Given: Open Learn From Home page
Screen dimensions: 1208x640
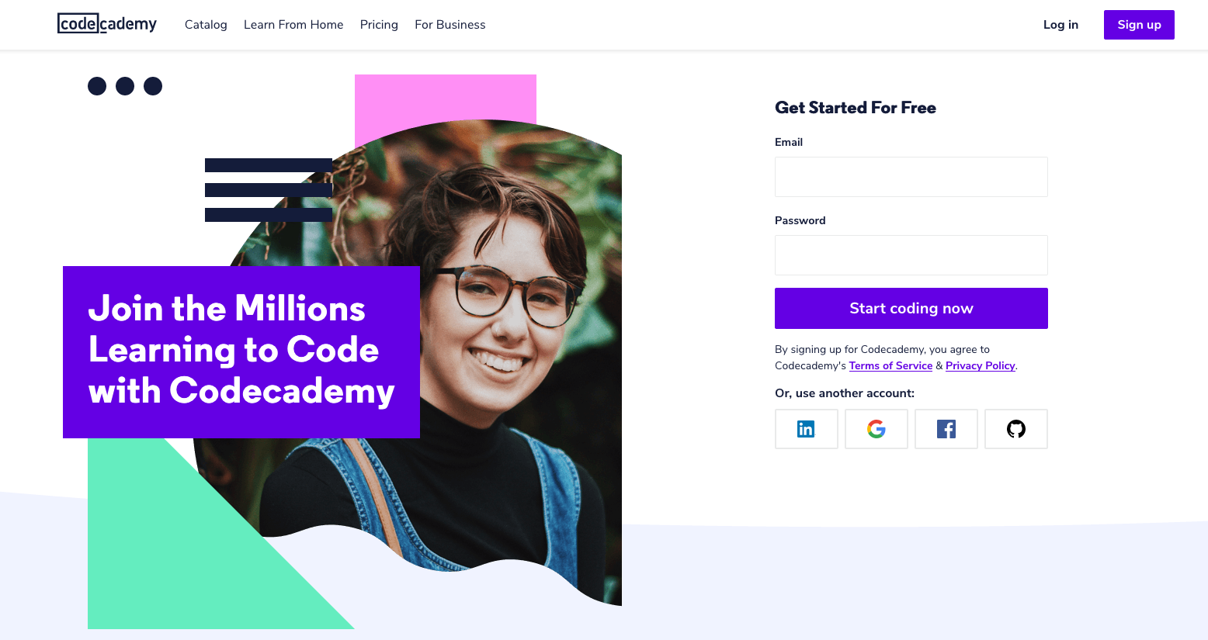Looking at the screenshot, I should tap(293, 25).
